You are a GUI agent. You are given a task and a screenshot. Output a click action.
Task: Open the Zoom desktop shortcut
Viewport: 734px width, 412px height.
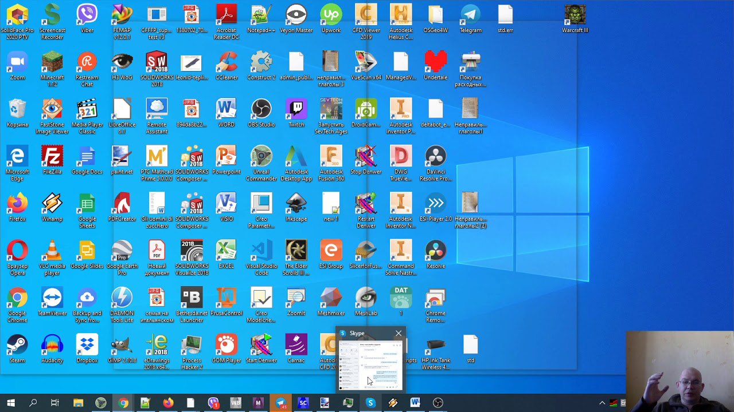pos(17,66)
